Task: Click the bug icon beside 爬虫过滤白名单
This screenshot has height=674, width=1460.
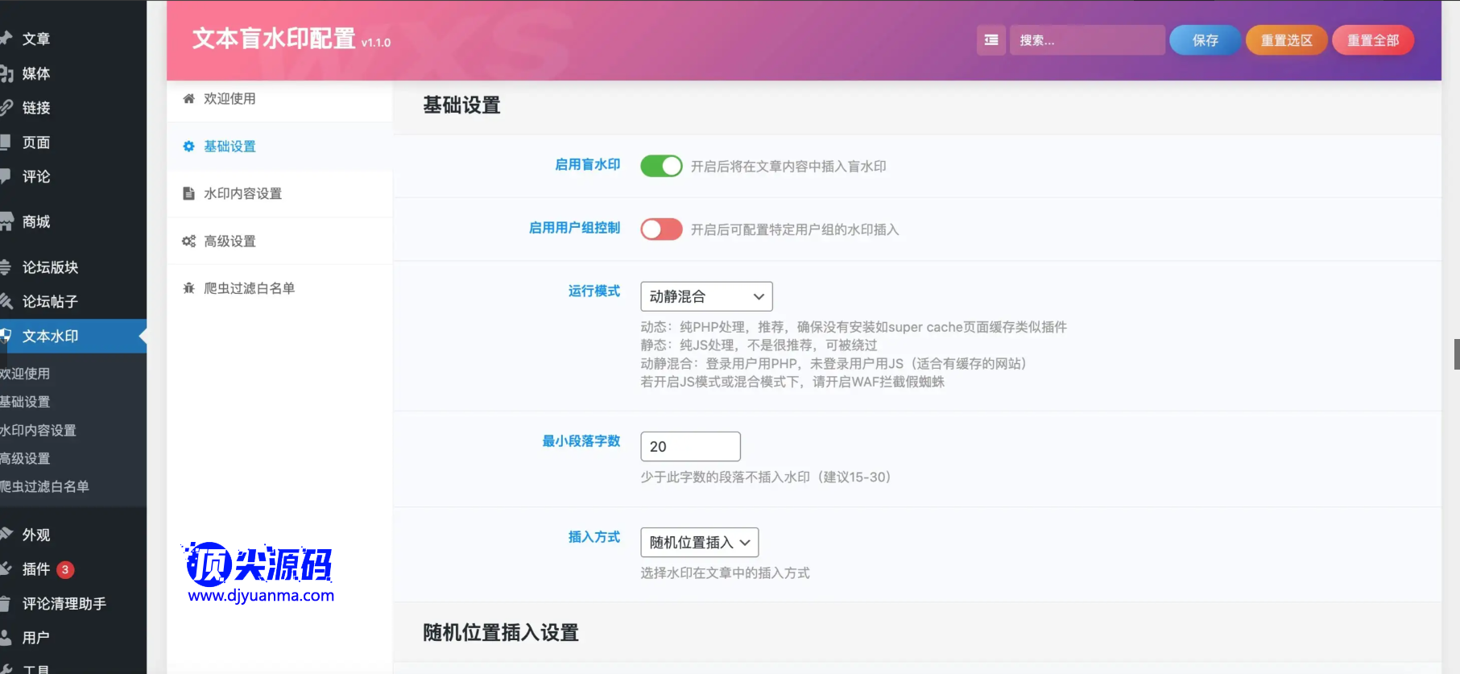Action: click(x=188, y=288)
